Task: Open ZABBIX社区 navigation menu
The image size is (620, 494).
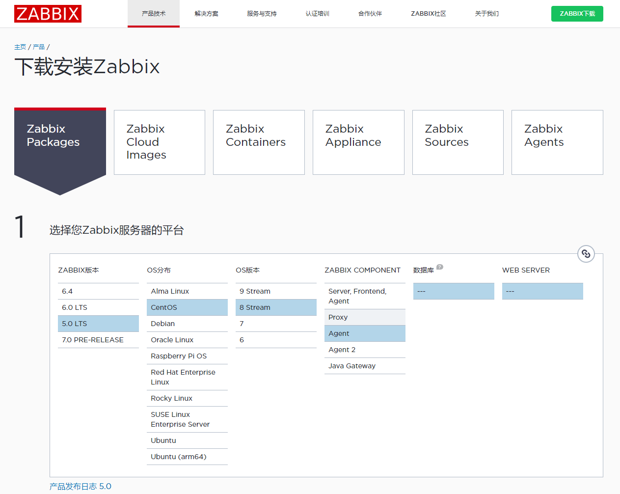Action: tap(428, 14)
